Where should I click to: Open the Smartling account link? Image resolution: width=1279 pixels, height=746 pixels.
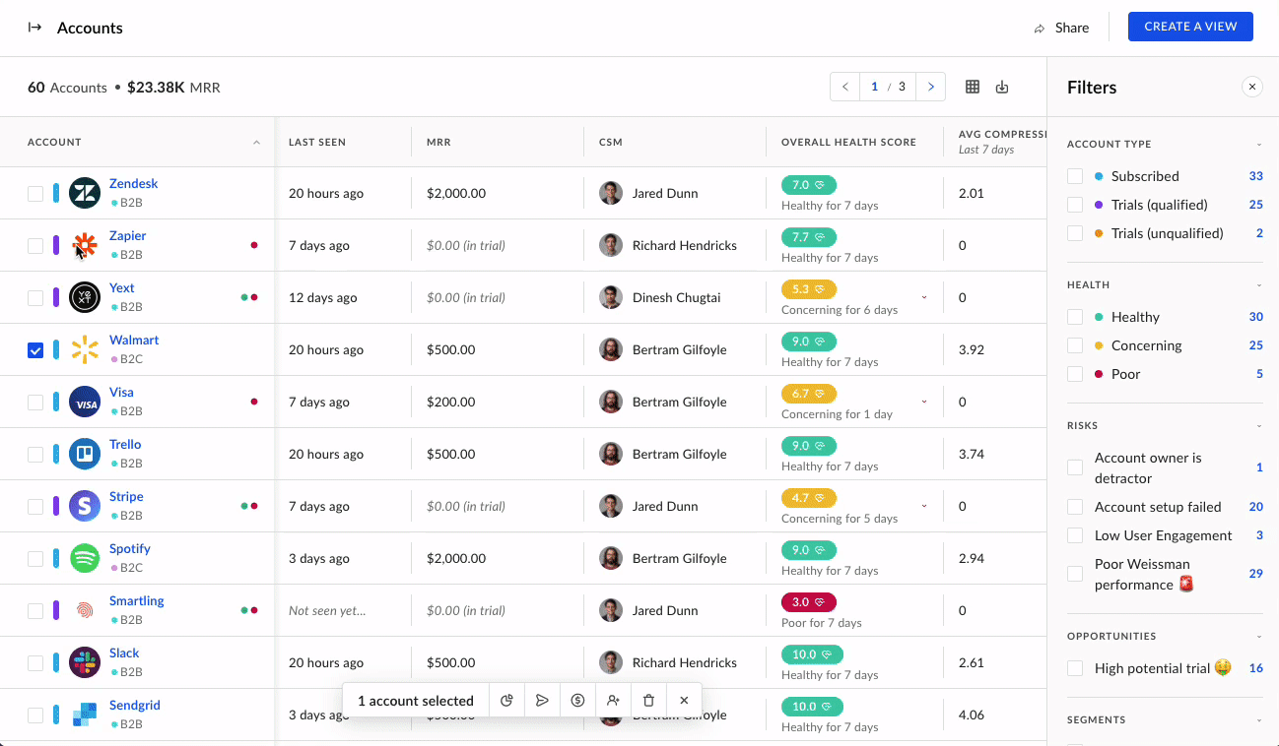pos(136,601)
